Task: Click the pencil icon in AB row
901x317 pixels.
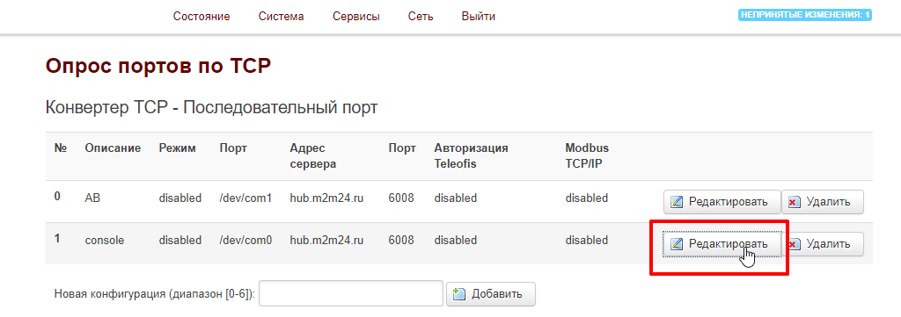Action: coord(677,202)
